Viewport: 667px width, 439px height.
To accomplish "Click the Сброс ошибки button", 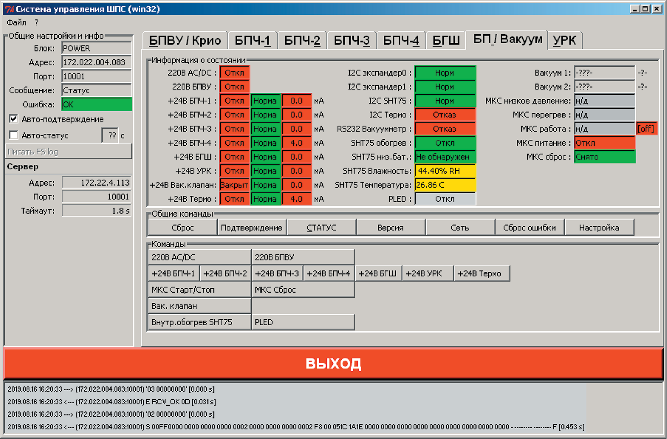I will click(x=529, y=228).
